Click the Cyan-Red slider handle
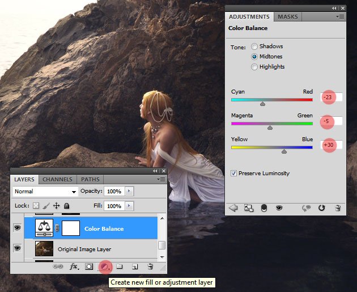 click(262, 104)
